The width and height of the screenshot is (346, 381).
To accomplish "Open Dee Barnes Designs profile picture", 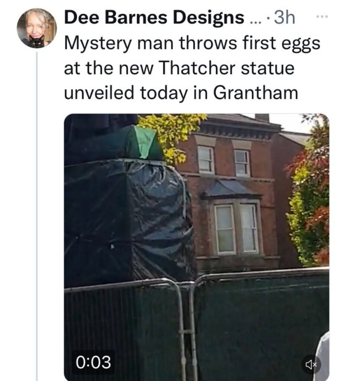I will click(37, 28).
